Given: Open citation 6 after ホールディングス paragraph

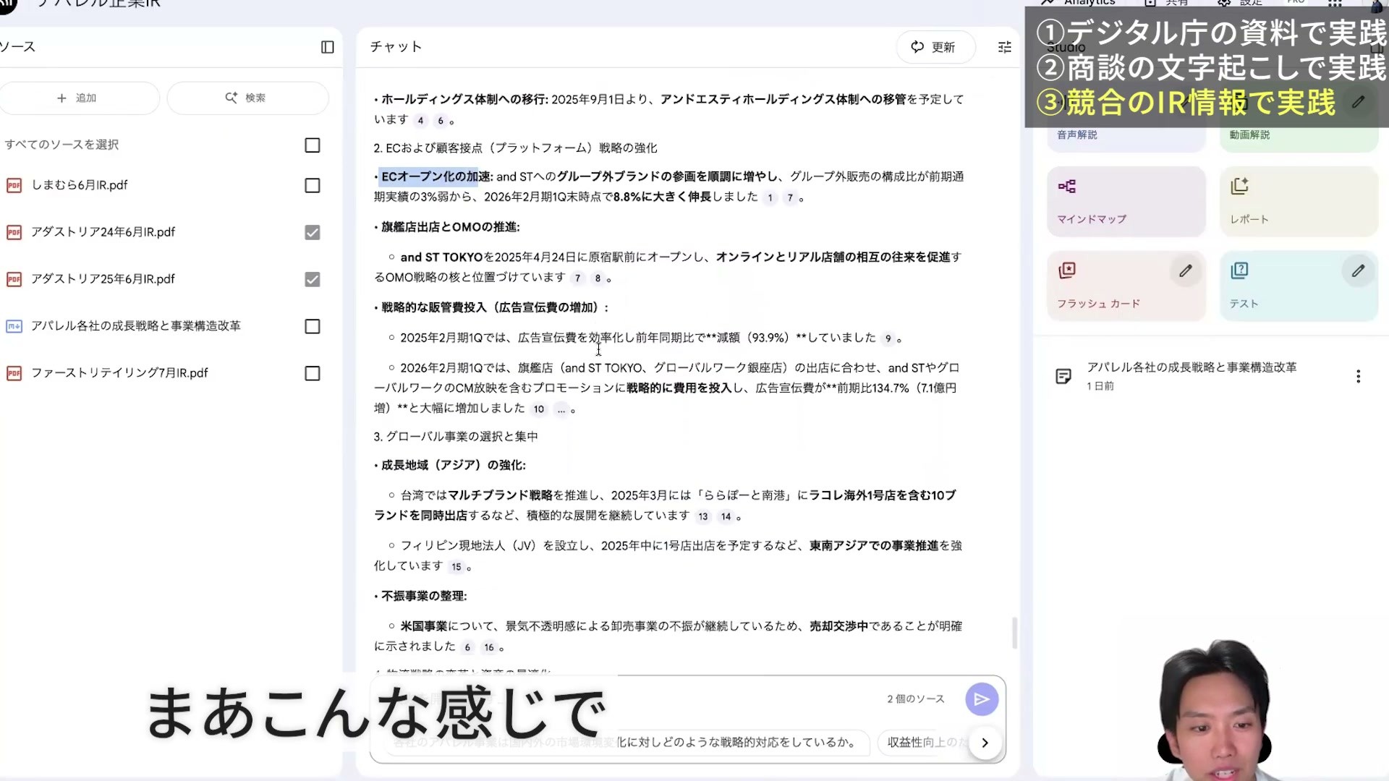Looking at the screenshot, I should (440, 121).
